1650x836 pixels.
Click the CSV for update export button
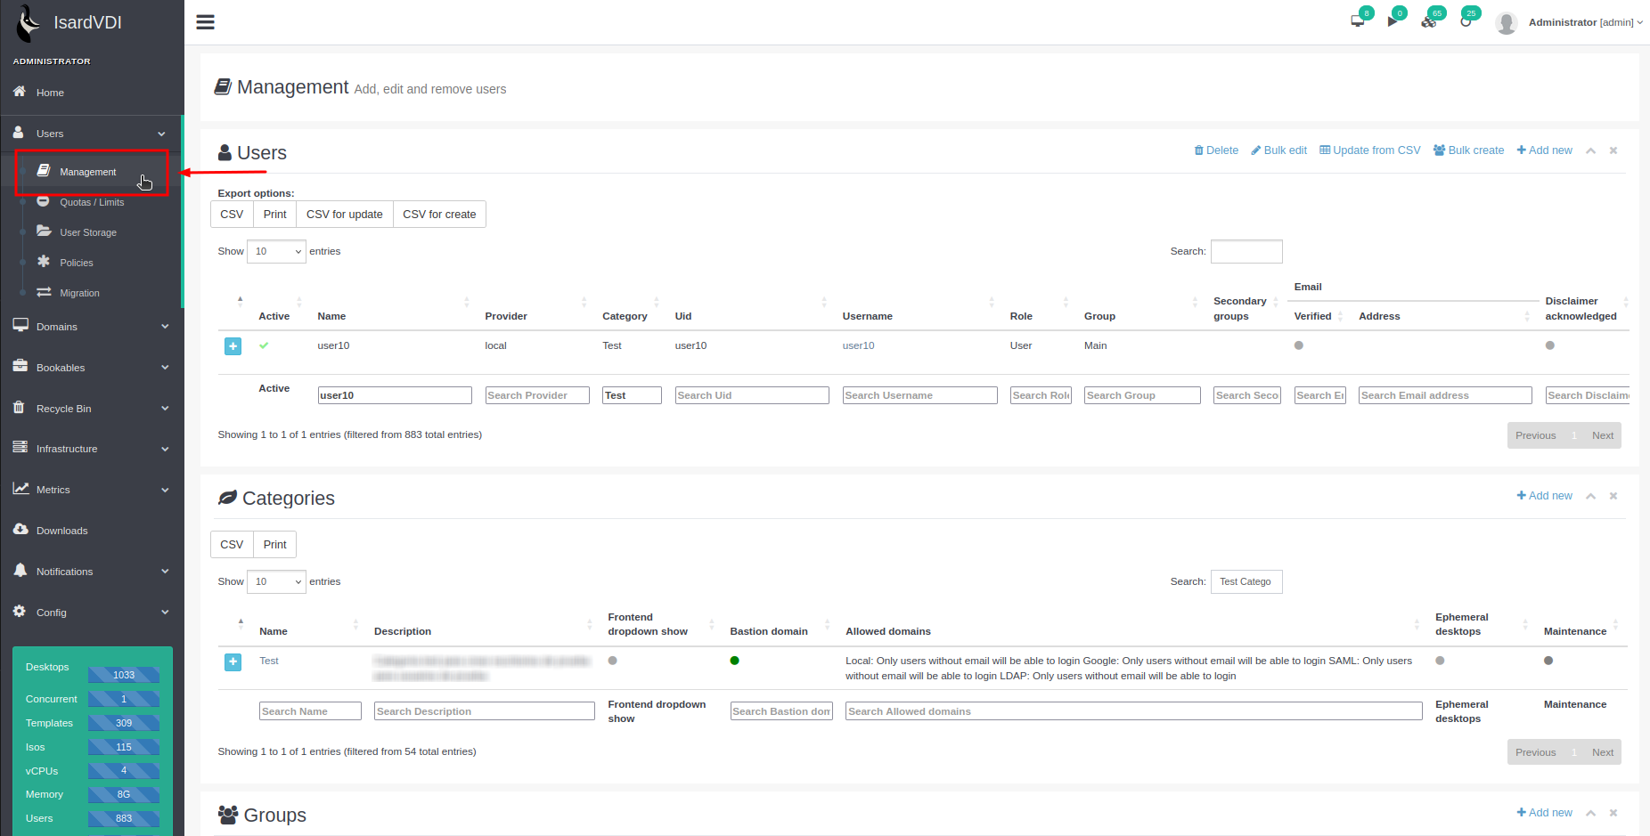coord(344,215)
